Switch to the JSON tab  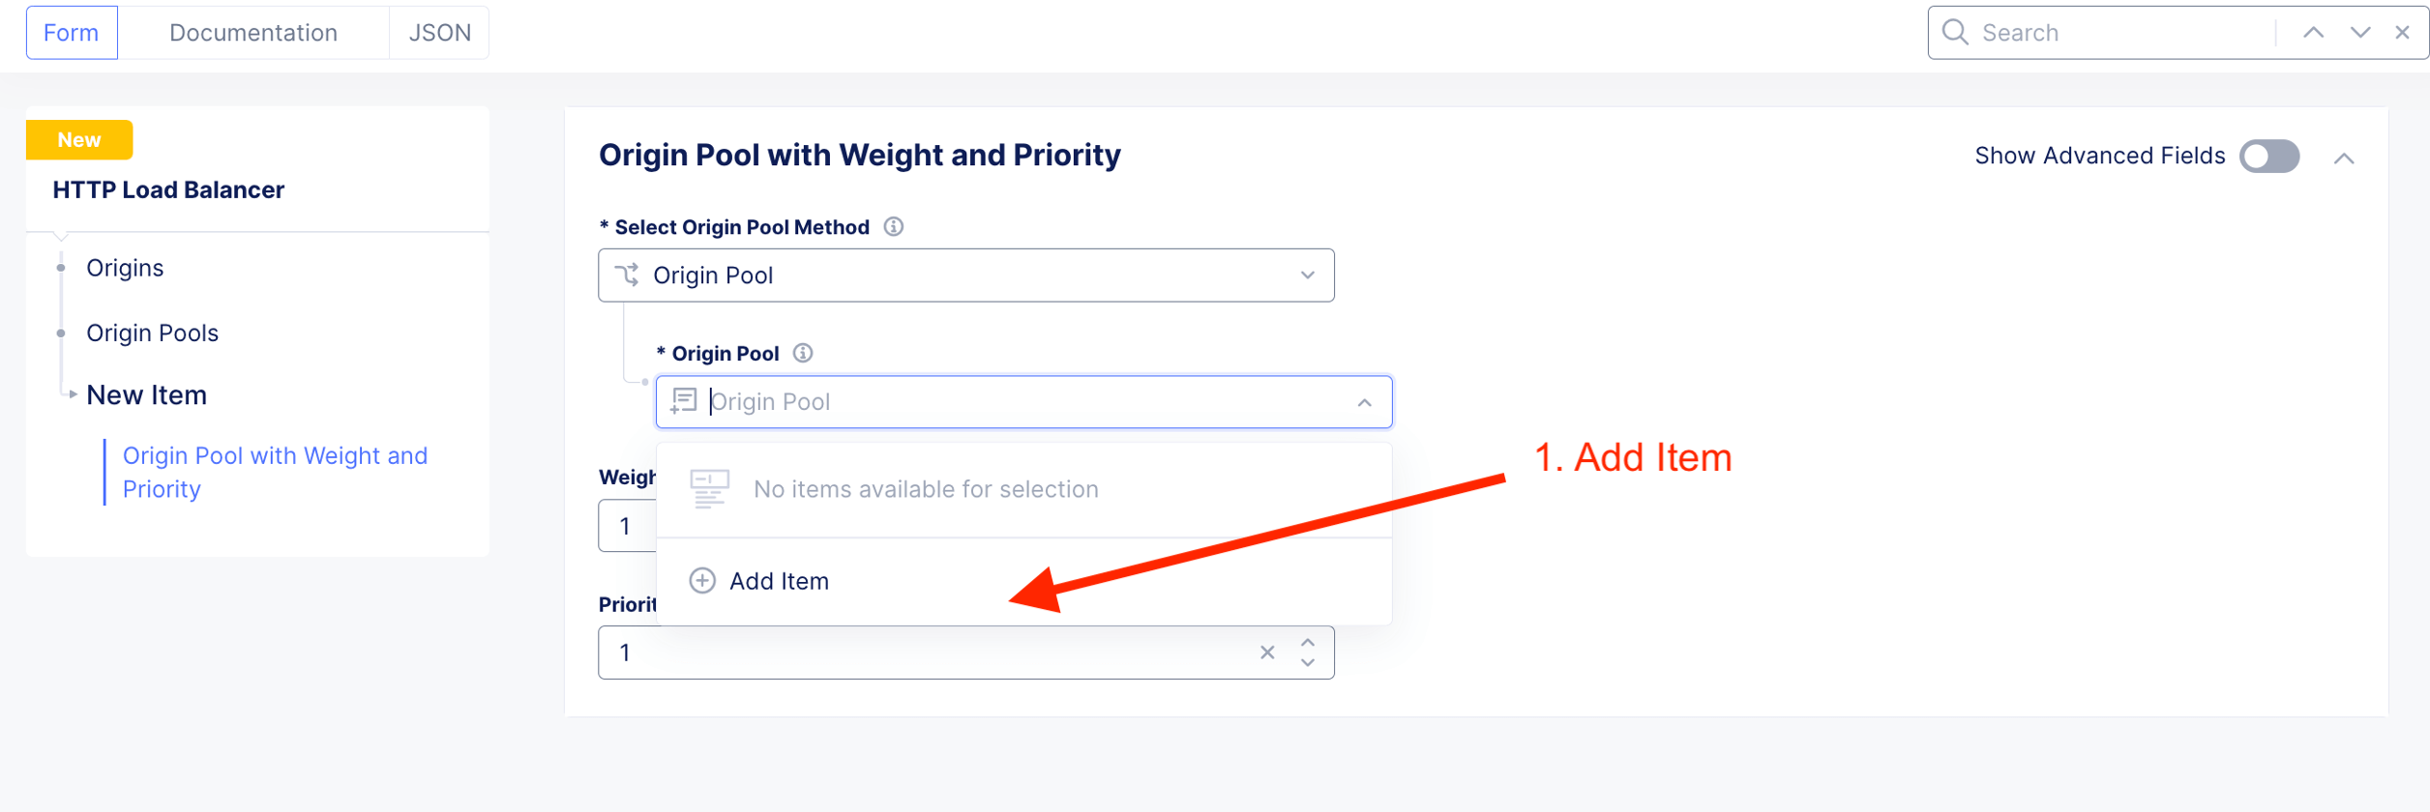click(x=440, y=33)
